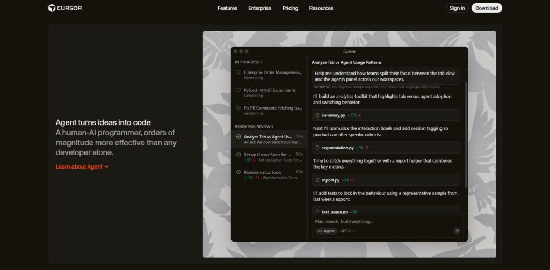Click the spinner icon beside Enterprise Order Management
Image resolution: width=550 pixels, height=270 pixels.
[238, 72]
